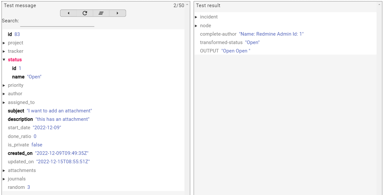Expand the project node
This screenshot has width=384, height=195.
click(x=4, y=43)
